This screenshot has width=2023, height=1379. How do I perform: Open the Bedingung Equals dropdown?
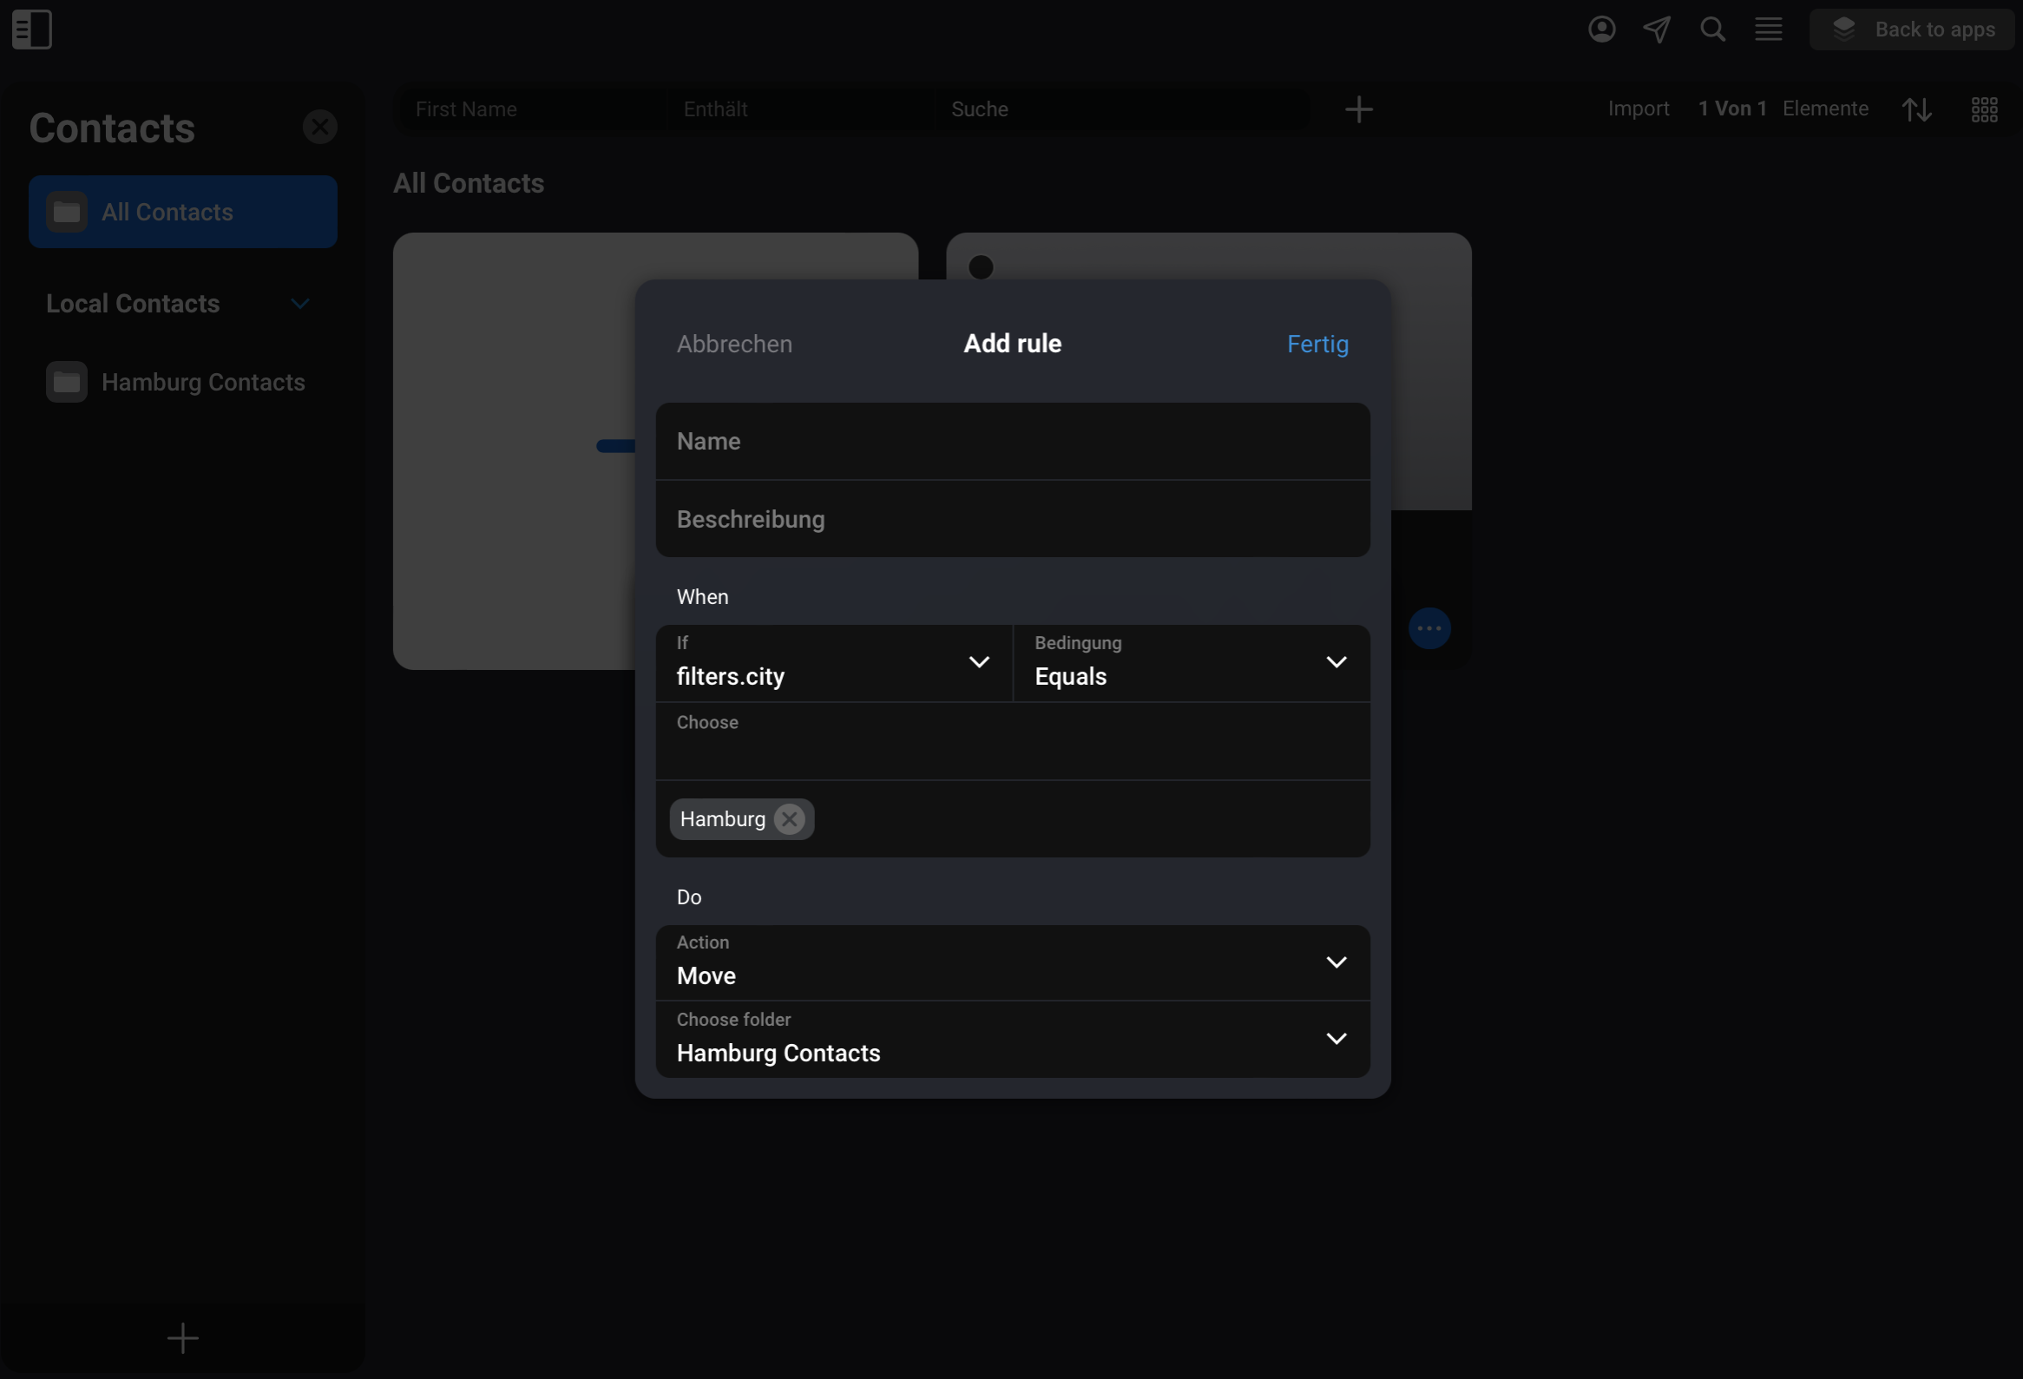(1192, 663)
